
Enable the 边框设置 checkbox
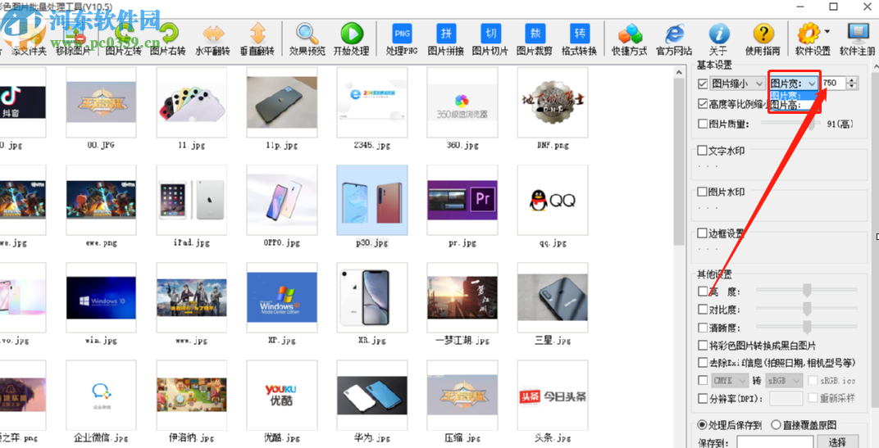coord(702,233)
